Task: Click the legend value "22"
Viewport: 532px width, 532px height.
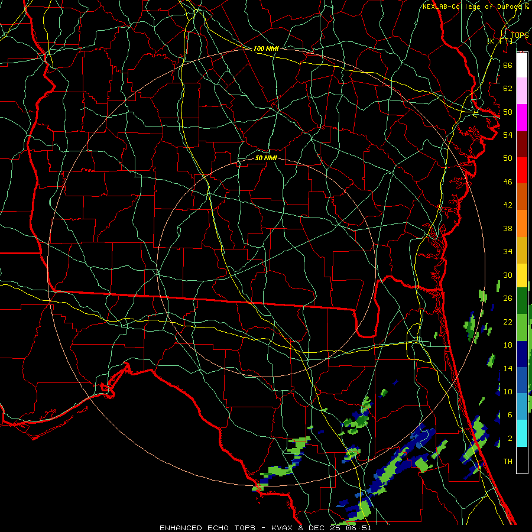Action: (x=508, y=322)
